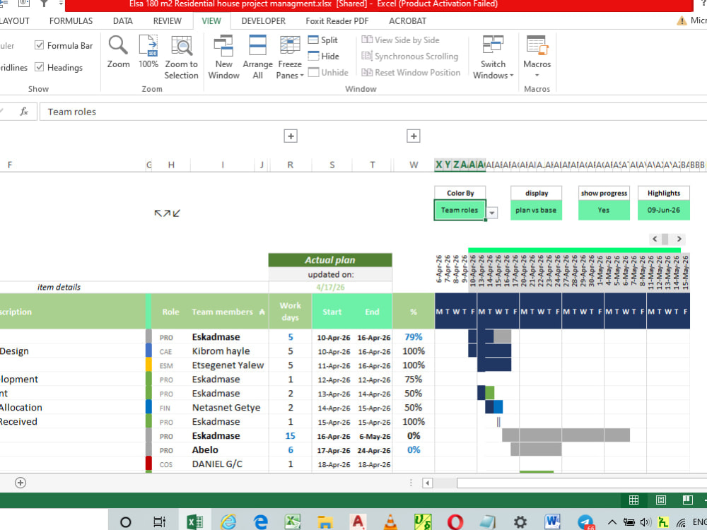Open Settings gear on taskbar
This screenshot has height=530, width=707.
(520, 522)
